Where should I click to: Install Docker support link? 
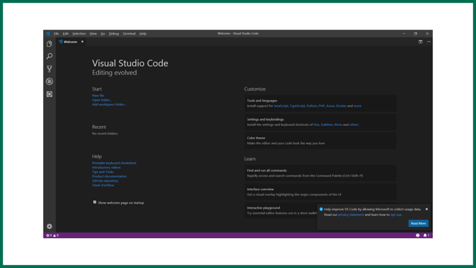341,106
